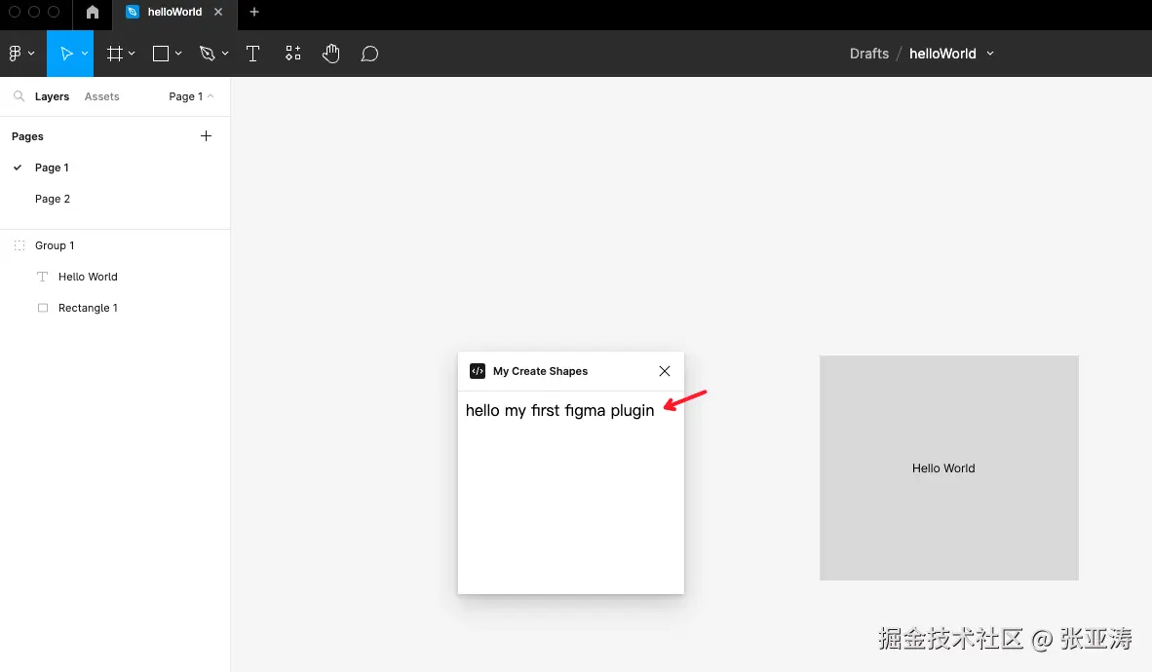Click the rectangle icon beside Rectangle 1

[43, 308]
